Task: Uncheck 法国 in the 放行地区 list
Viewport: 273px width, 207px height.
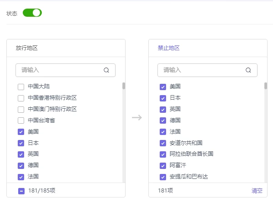Action: (x=21, y=177)
